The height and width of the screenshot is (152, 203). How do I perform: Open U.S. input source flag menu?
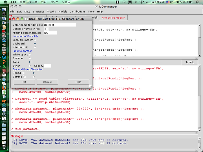pos(170,2)
